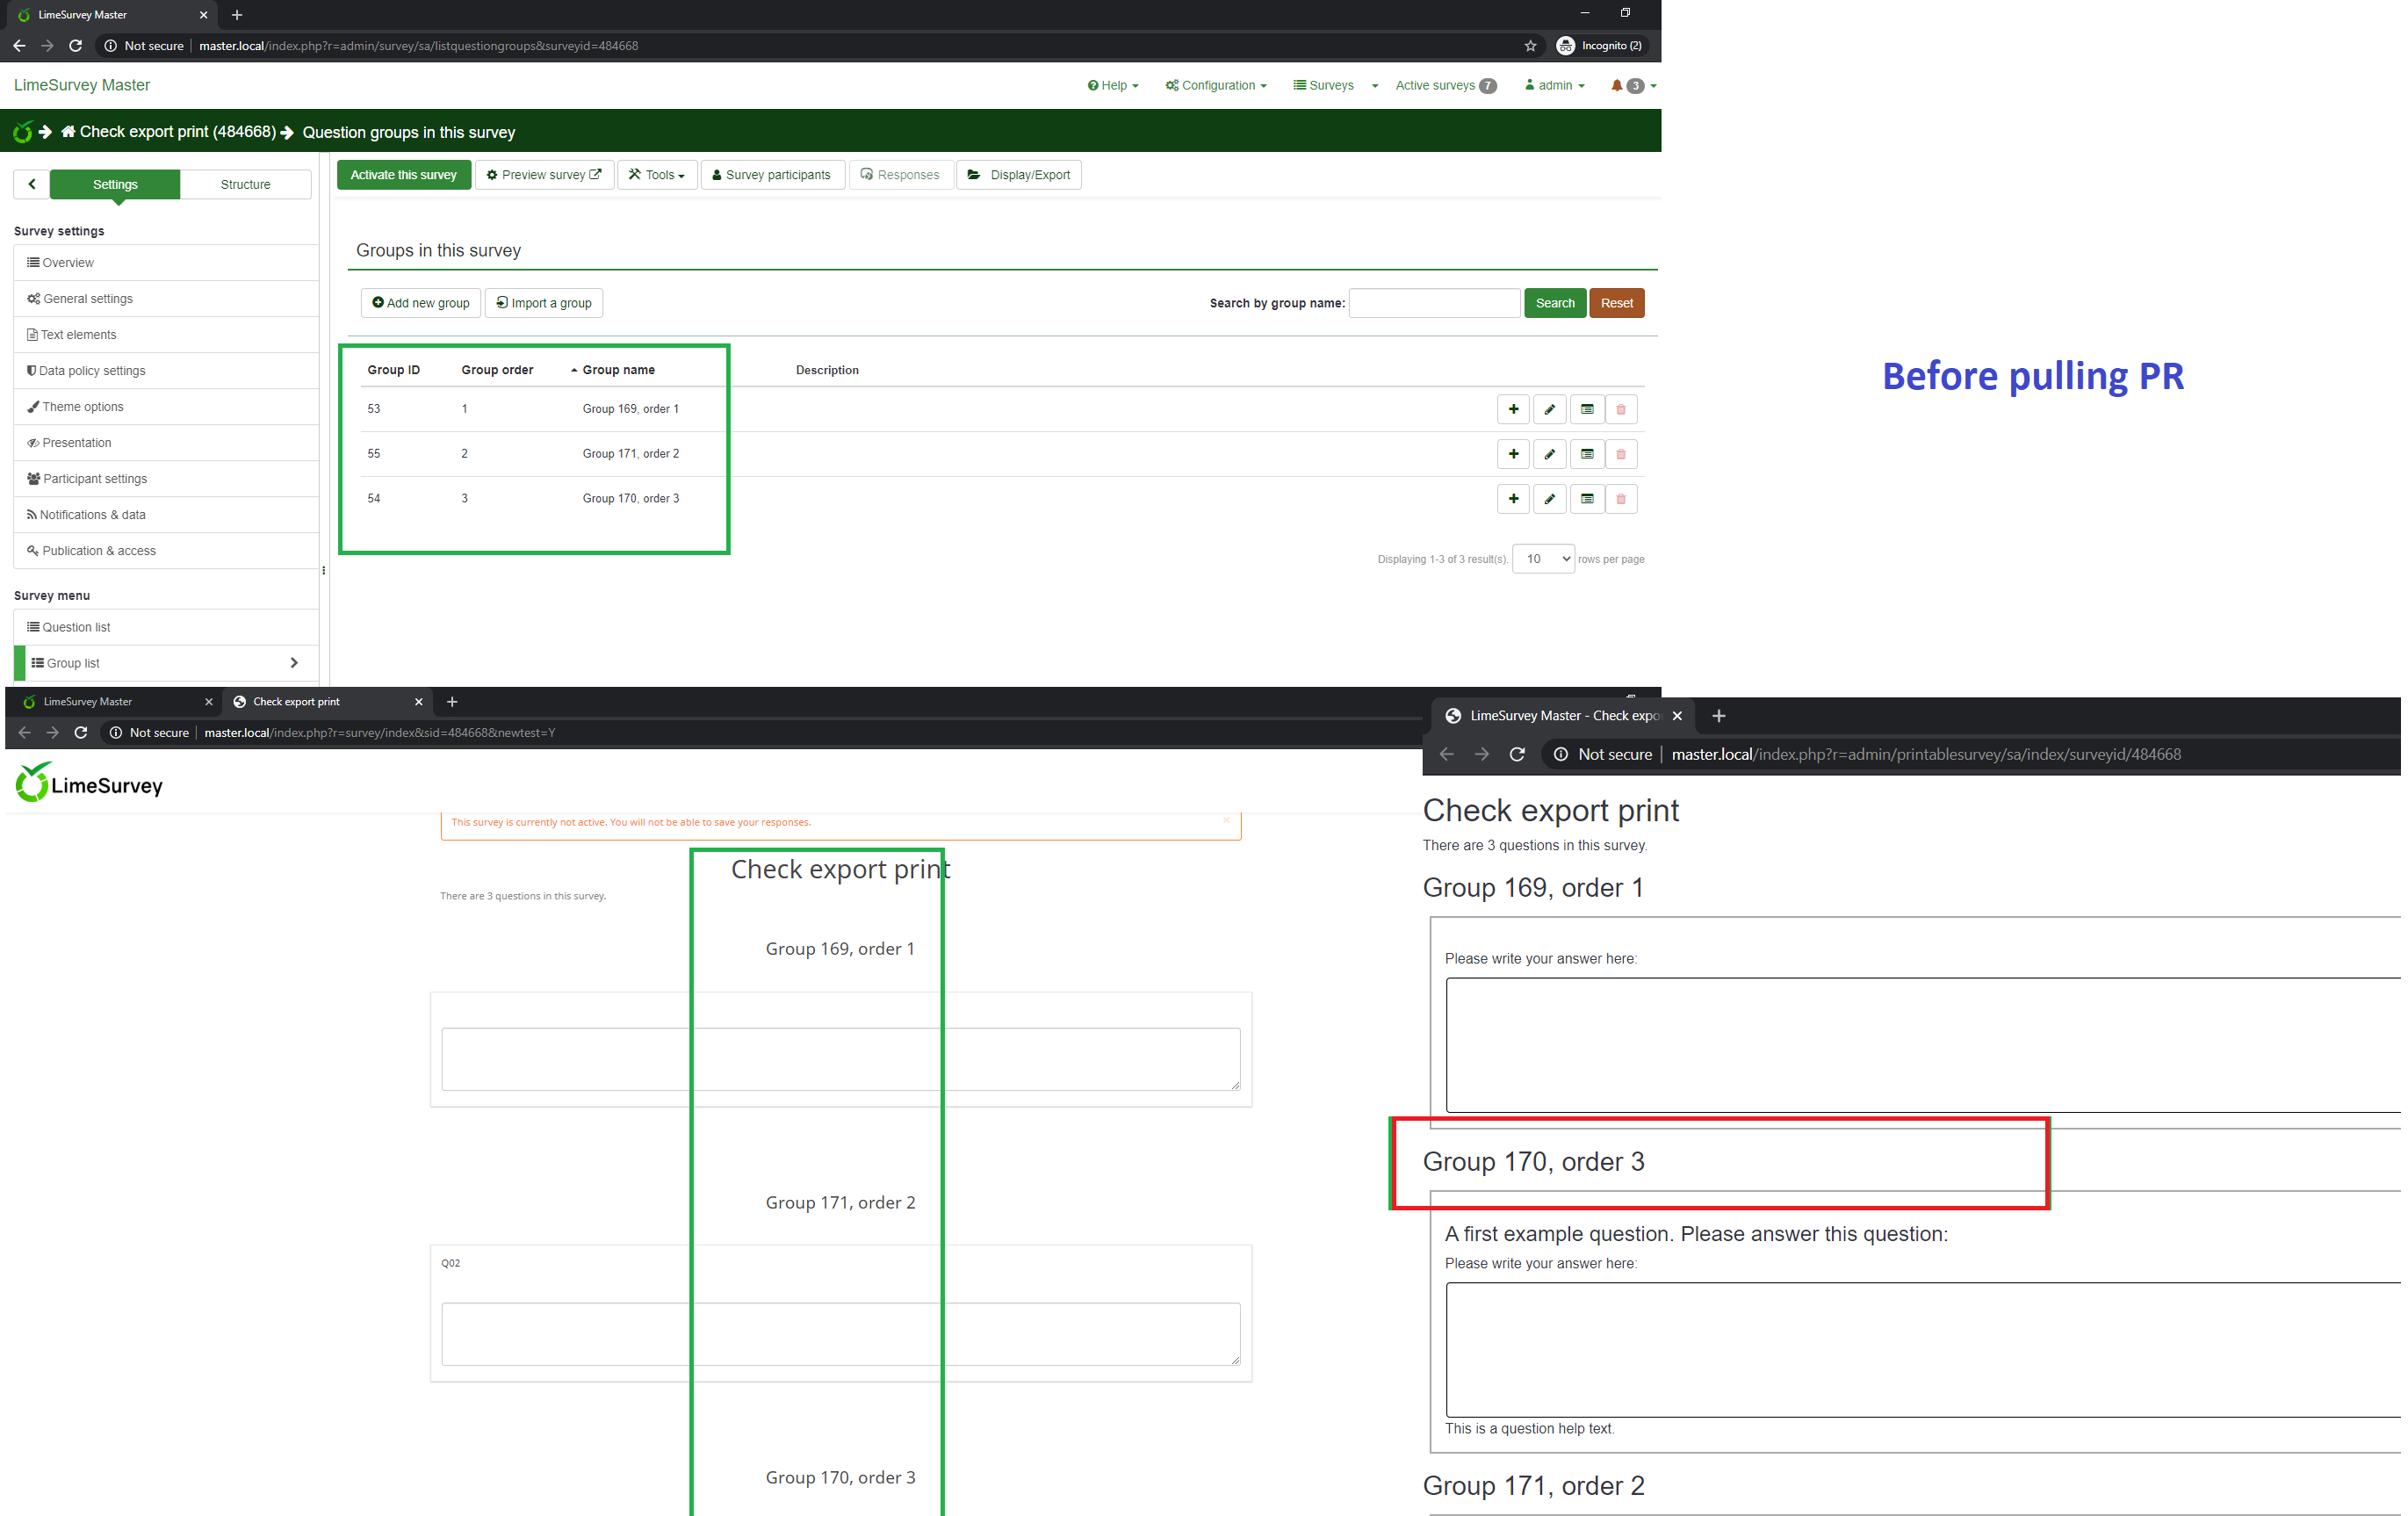Click the Activate this survey button

click(403, 175)
